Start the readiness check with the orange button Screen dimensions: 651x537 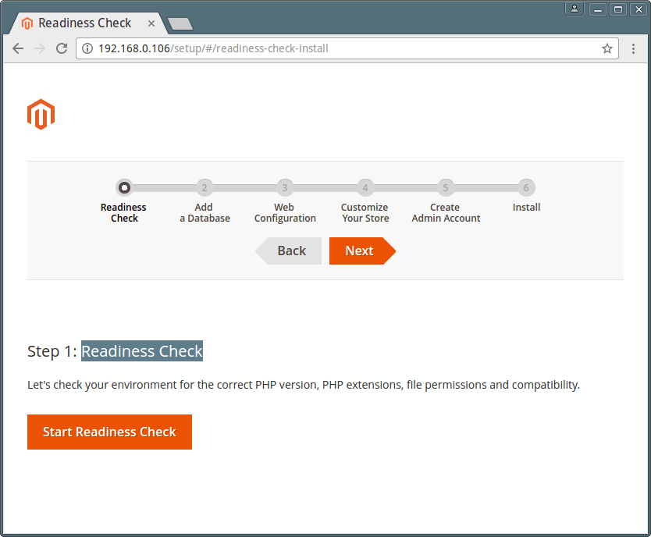109,432
